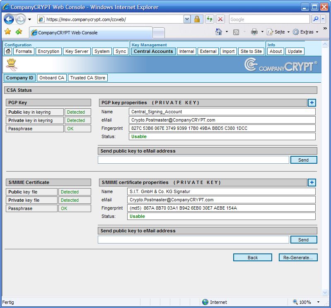Open the Import key management tab
The height and width of the screenshot is (308, 331).
click(228, 51)
